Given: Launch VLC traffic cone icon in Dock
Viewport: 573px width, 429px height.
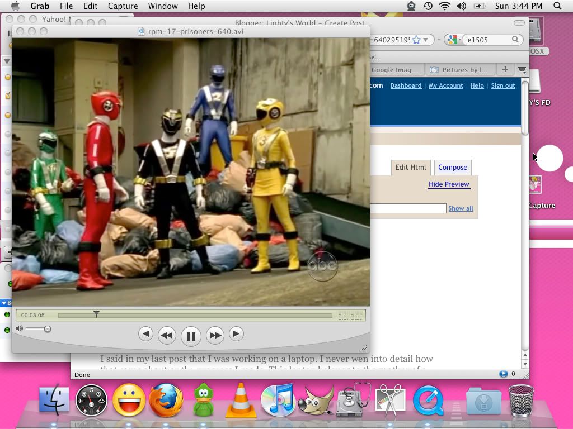Looking at the screenshot, I should [x=241, y=400].
